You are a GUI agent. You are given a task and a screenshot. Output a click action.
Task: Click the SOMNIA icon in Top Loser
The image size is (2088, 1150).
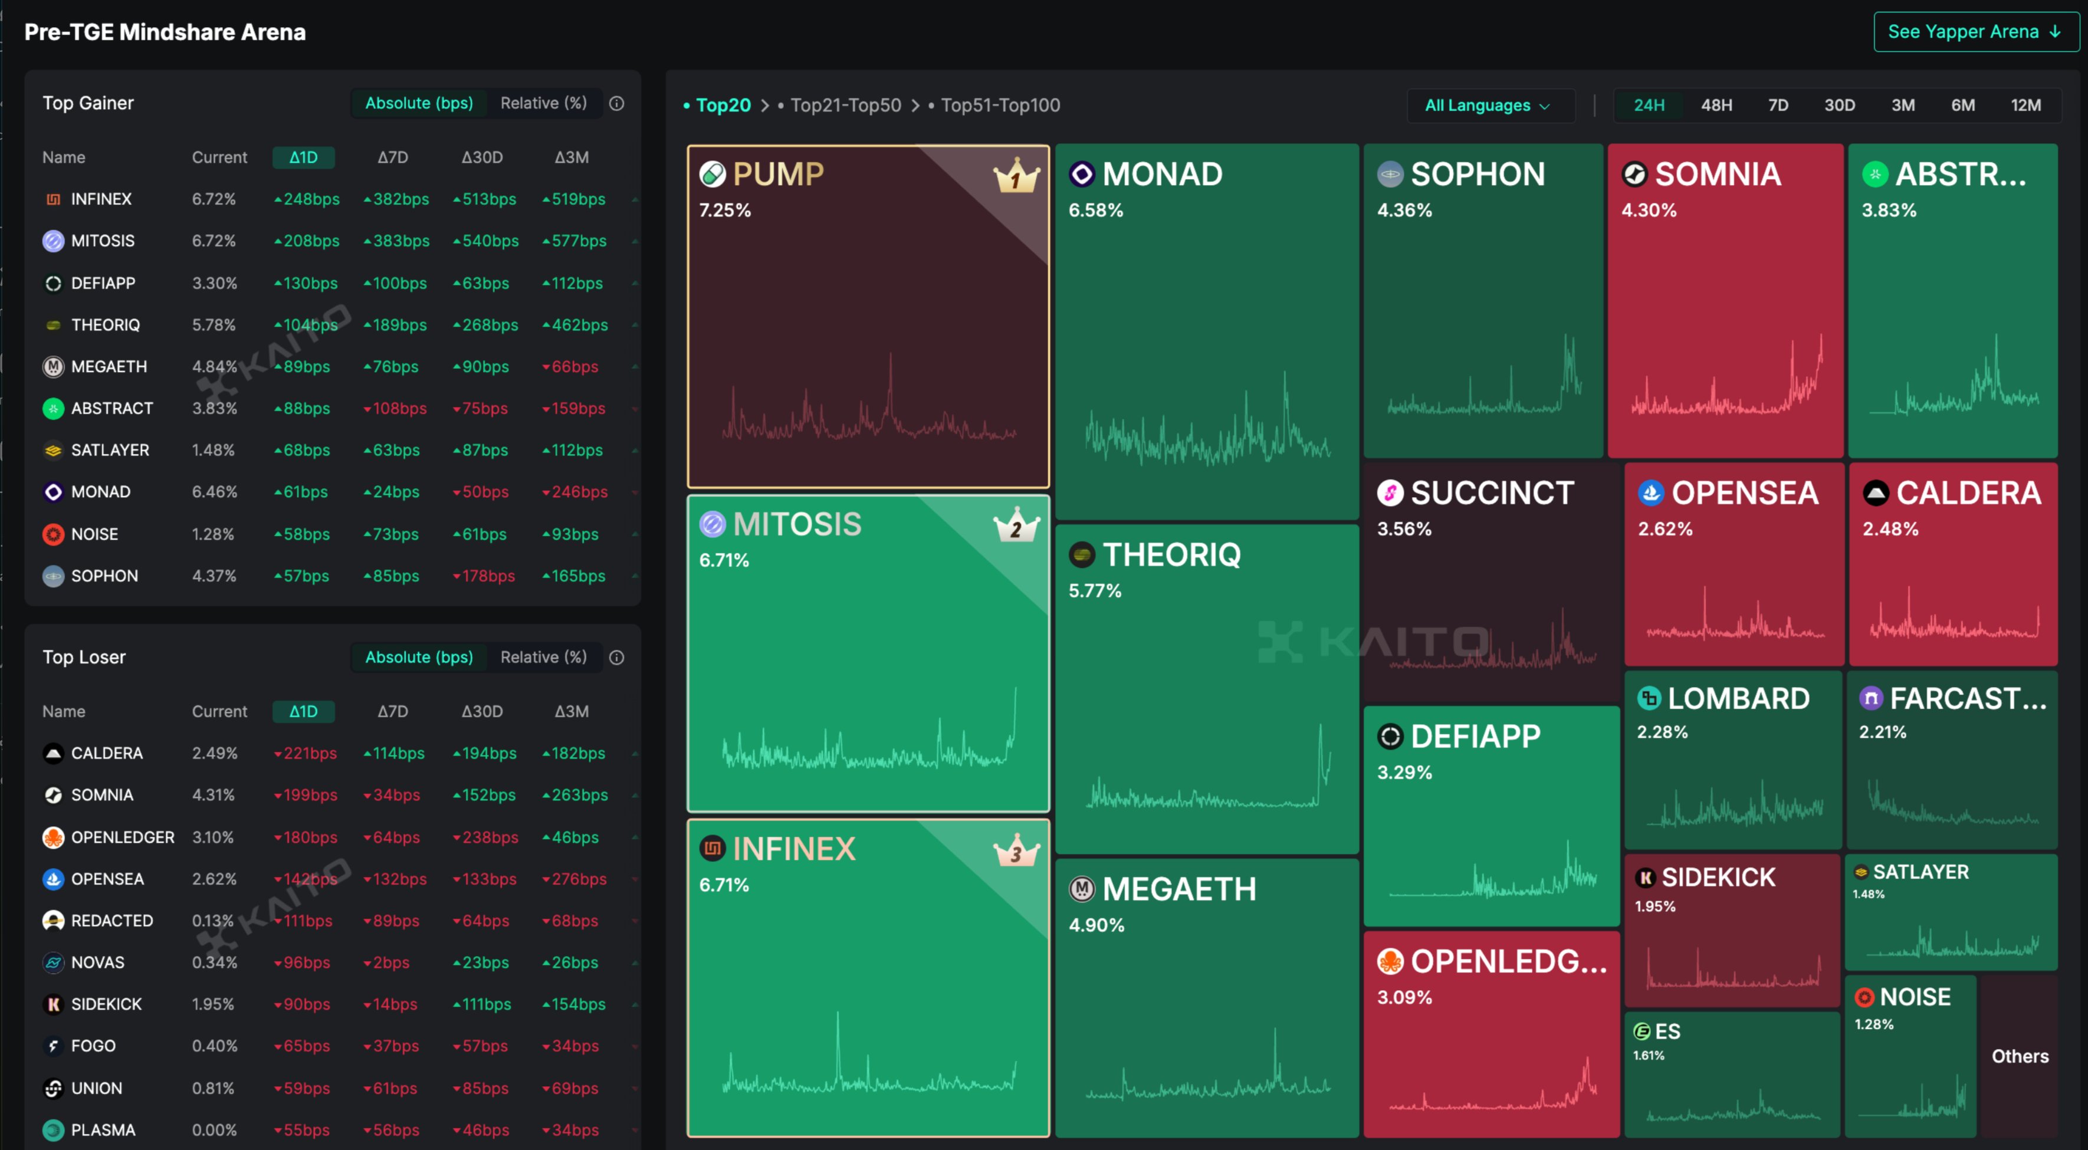click(54, 795)
